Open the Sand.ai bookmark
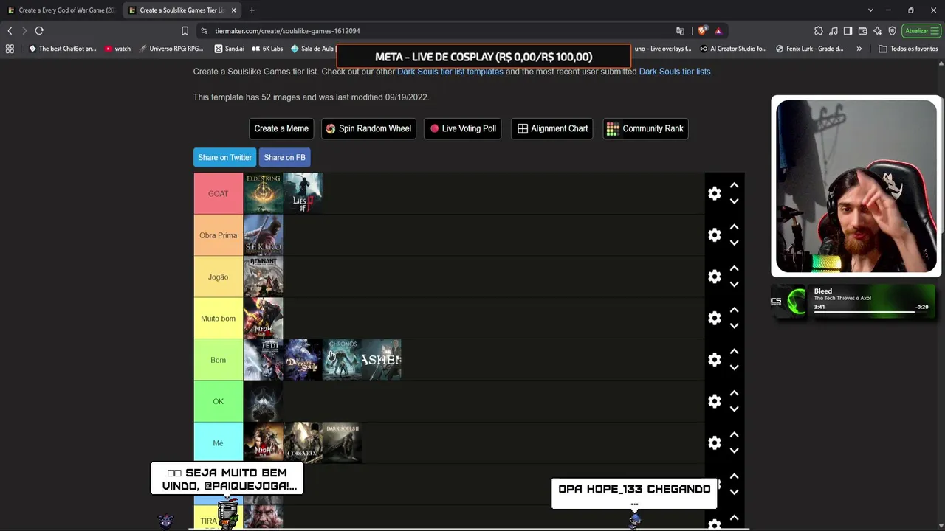The height and width of the screenshot is (531, 945). (229, 49)
